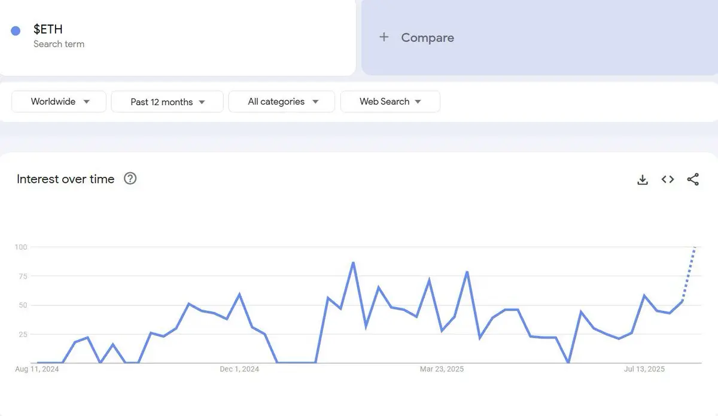Share the interest over time chart
The width and height of the screenshot is (718, 416).
[693, 179]
